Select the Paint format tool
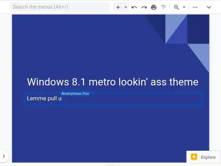221x166 pixels. (163, 7)
